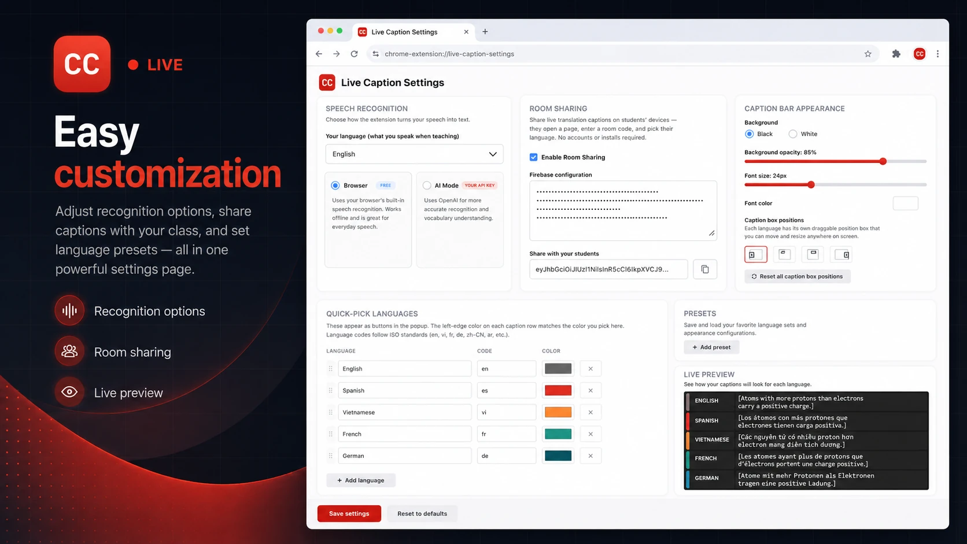
Task: View site info icon in address bar
Action: coord(376,54)
